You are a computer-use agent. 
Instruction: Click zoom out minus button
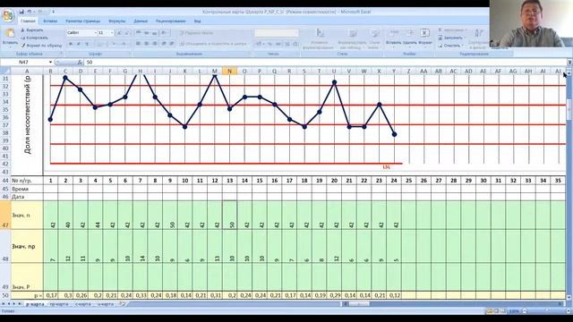[x=526, y=311]
